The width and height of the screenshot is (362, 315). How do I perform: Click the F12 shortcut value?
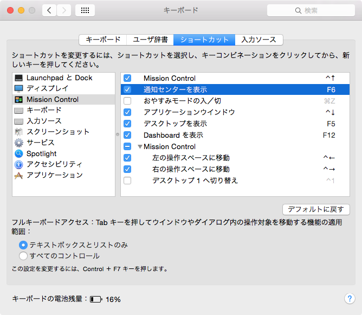[329, 135]
